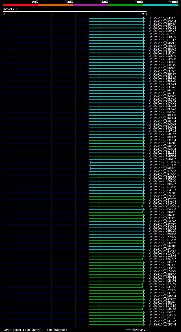Open hit UniRef100_B9I8H3
Viewport: 181px width, 332px height.
click(x=162, y=202)
